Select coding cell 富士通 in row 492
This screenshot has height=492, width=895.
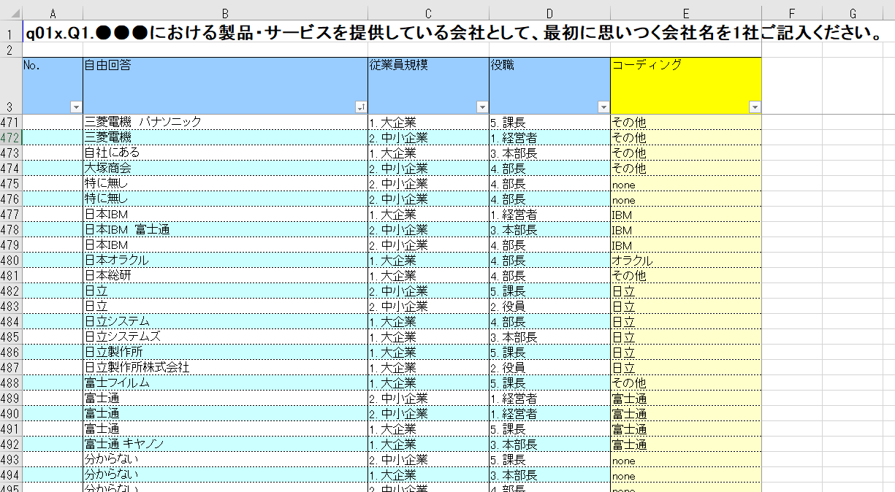coord(686,444)
